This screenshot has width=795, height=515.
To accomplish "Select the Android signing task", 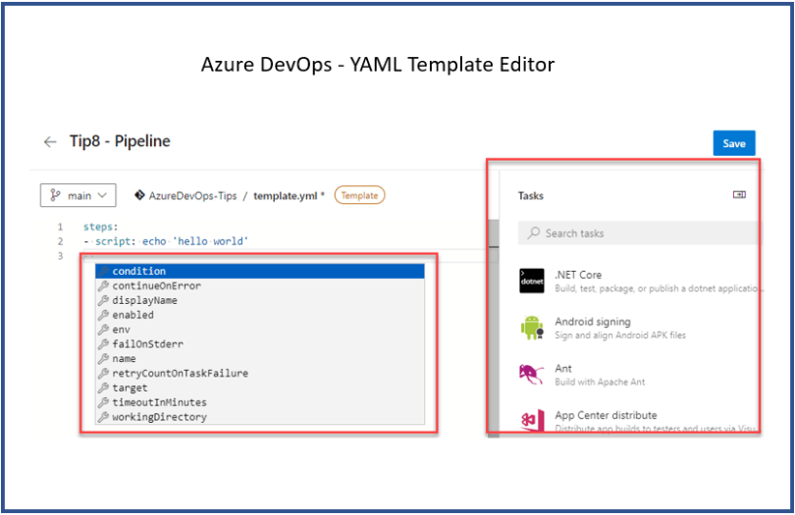I will [x=639, y=328].
